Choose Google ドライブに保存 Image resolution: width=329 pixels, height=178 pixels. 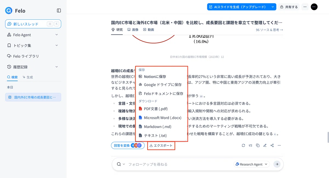162,85
